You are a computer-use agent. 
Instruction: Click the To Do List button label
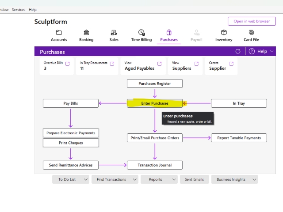[x=67, y=179]
